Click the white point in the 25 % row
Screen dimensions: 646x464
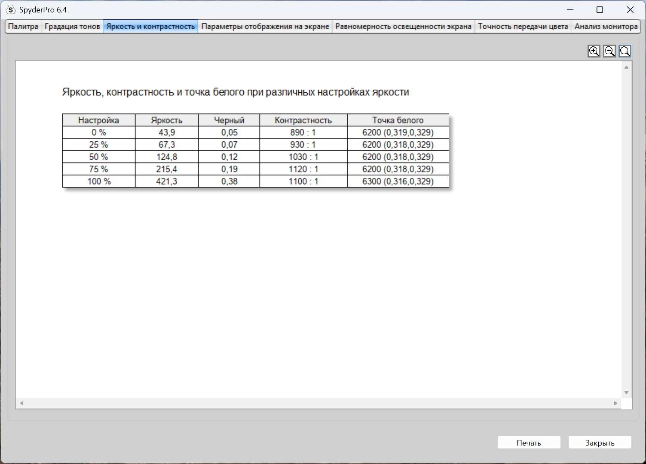click(x=398, y=145)
